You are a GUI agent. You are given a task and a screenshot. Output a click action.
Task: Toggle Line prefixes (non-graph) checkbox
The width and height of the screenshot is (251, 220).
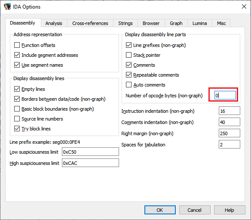pyautogui.click(x=129, y=45)
